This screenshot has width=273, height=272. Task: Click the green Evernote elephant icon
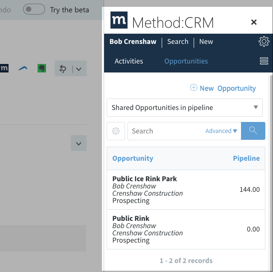pyautogui.click(x=42, y=68)
